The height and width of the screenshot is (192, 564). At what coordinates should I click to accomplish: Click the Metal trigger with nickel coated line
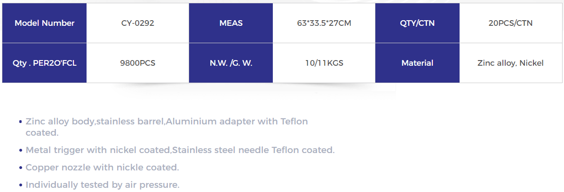pyautogui.click(x=180, y=150)
